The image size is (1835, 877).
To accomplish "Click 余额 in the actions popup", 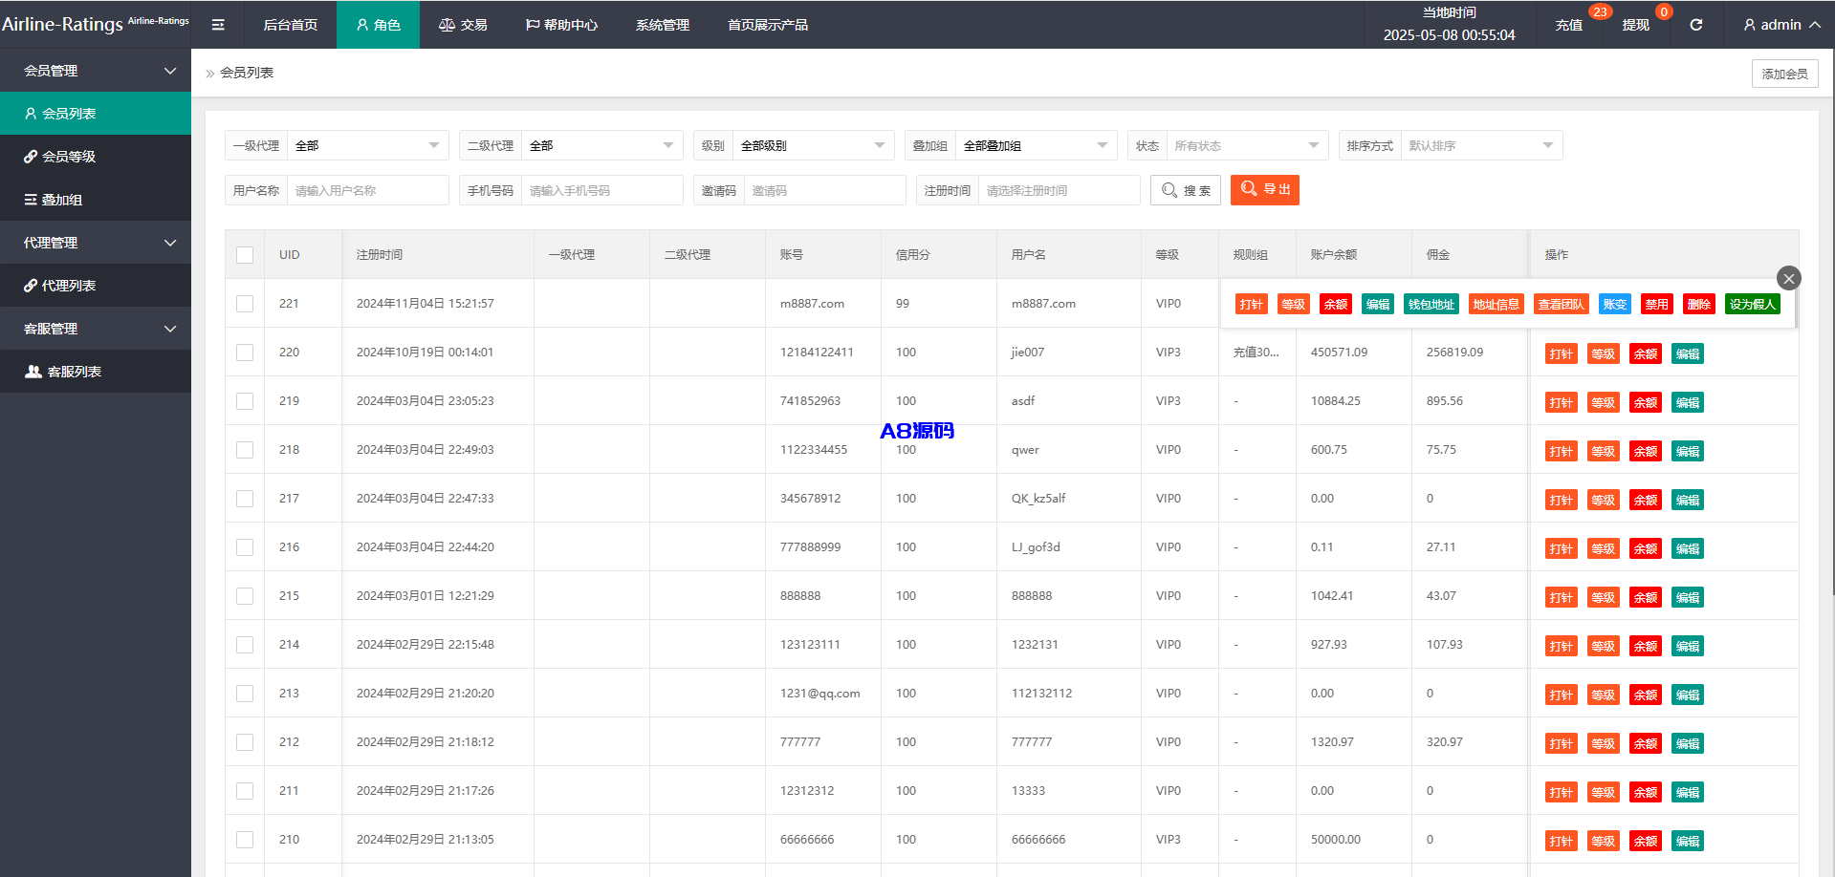I will (x=1336, y=305).
